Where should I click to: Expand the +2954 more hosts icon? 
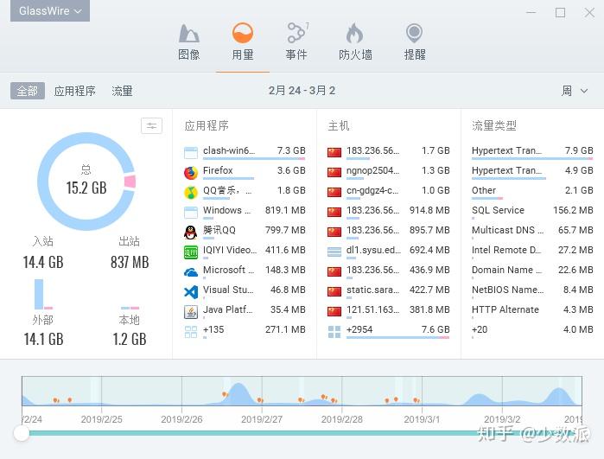pyautogui.click(x=334, y=332)
